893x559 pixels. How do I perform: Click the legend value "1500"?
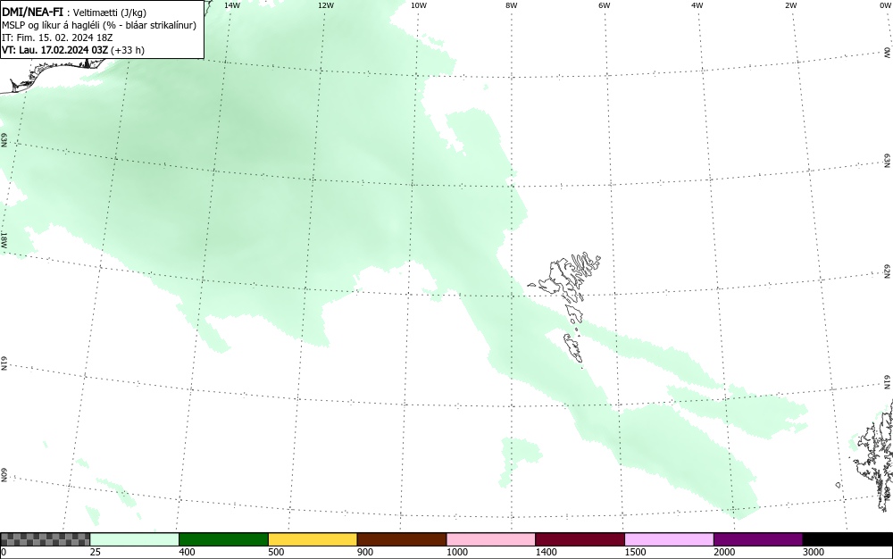[x=636, y=552]
